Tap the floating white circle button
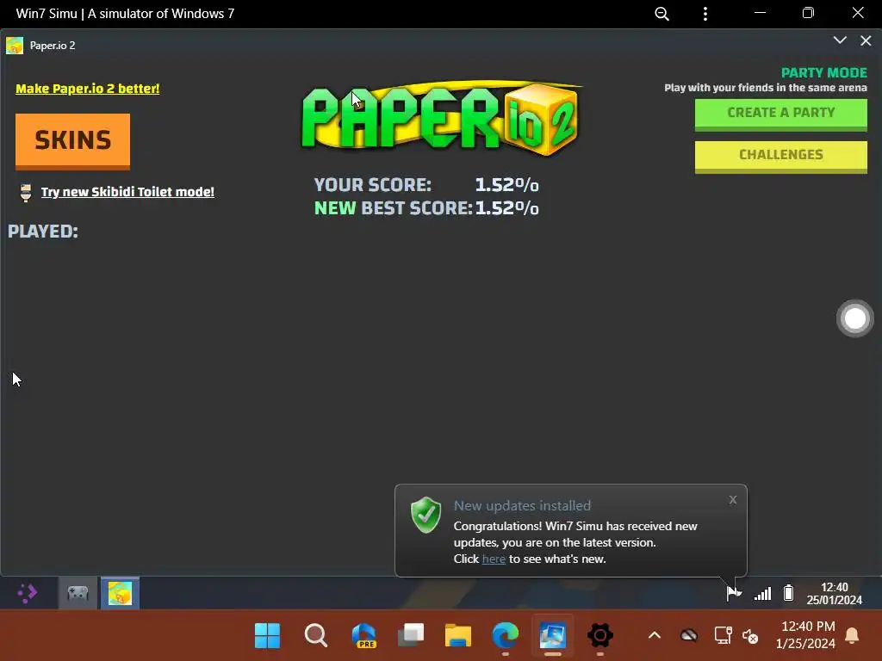 (855, 318)
